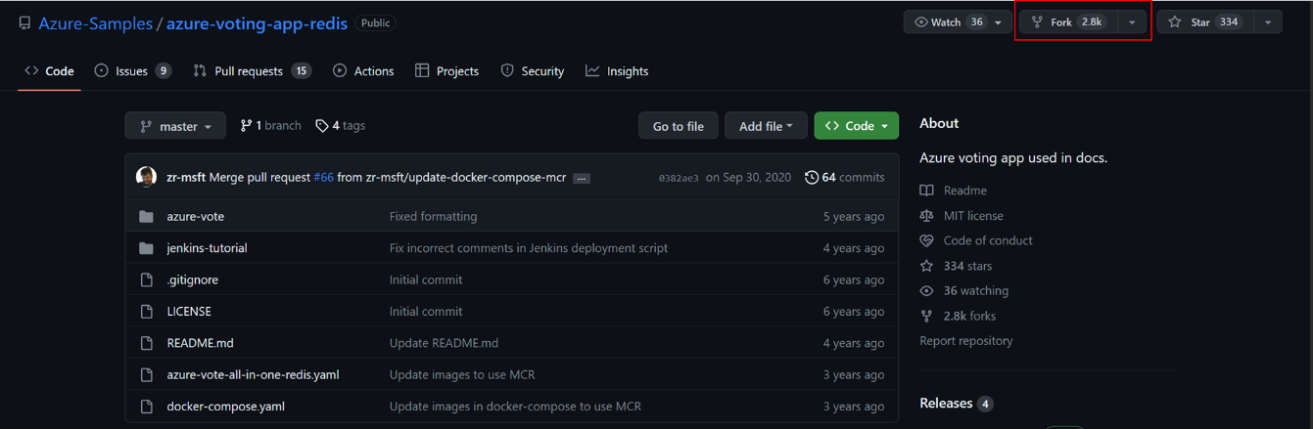This screenshot has height=429, width=1313.
Task: Open the Code of conduct link
Action: coord(976,240)
